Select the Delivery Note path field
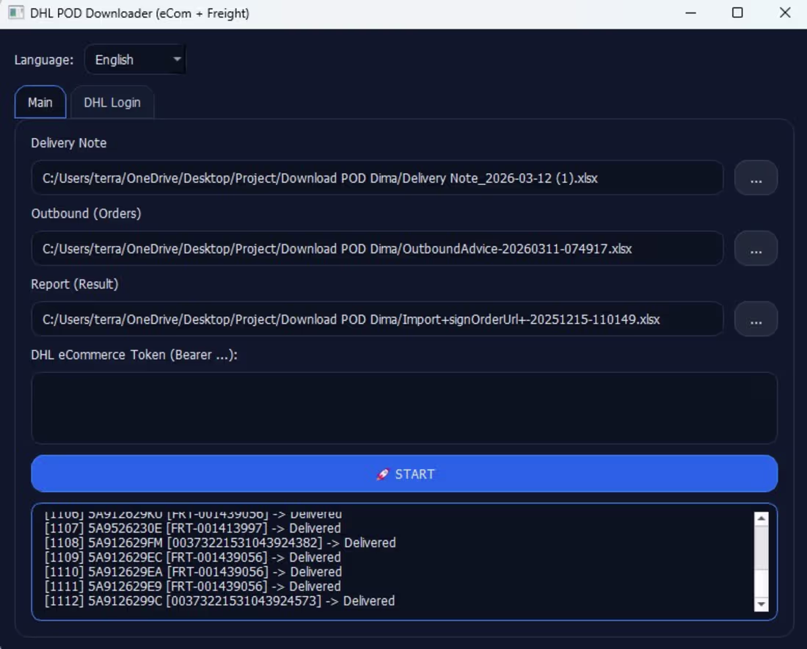This screenshot has height=649, width=807. click(x=376, y=178)
